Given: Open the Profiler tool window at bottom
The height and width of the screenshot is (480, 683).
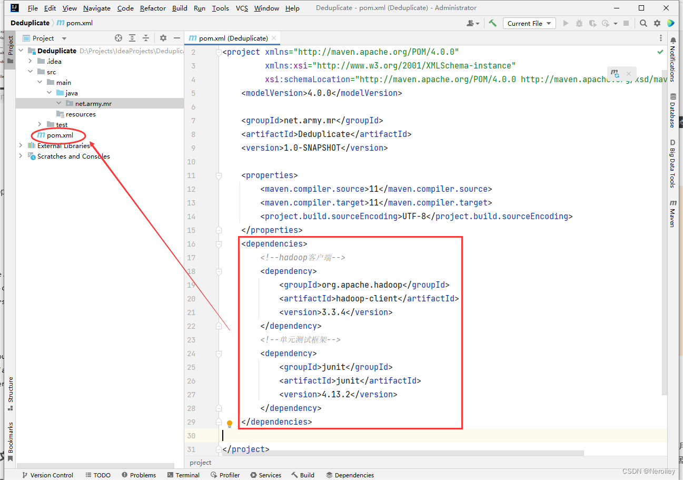Looking at the screenshot, I should point(225,475).
